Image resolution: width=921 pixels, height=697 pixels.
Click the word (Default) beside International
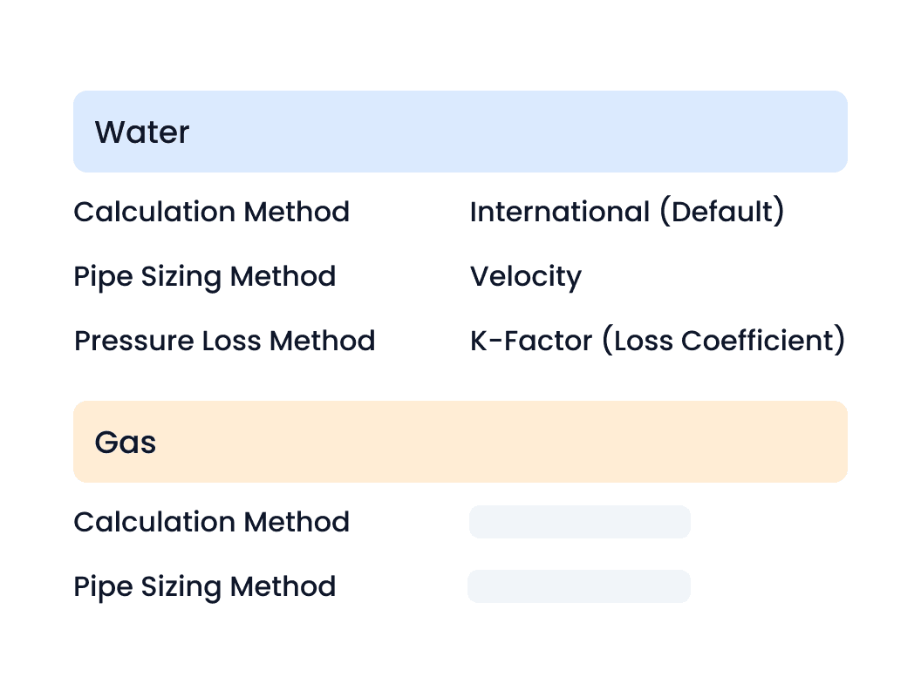point(722,211)
